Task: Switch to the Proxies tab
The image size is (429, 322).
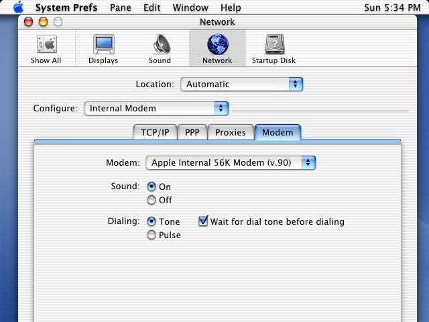Action: coord(231,132)
